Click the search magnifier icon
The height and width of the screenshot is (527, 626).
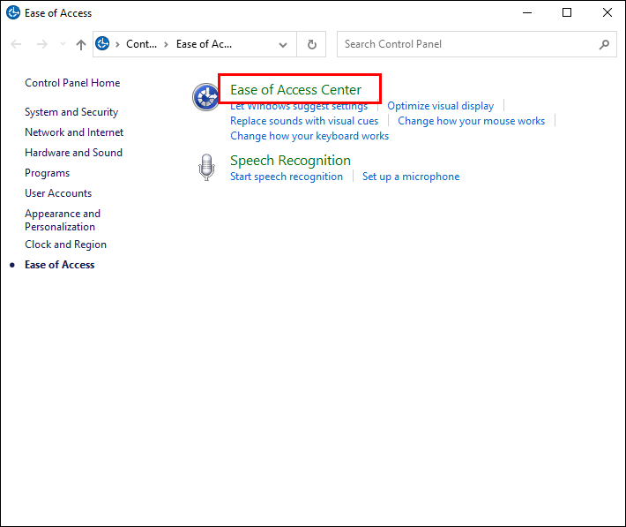point(604,44)
